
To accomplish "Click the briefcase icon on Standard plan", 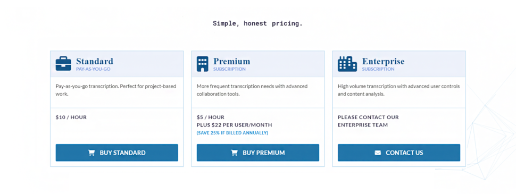I will click(63, 63).
